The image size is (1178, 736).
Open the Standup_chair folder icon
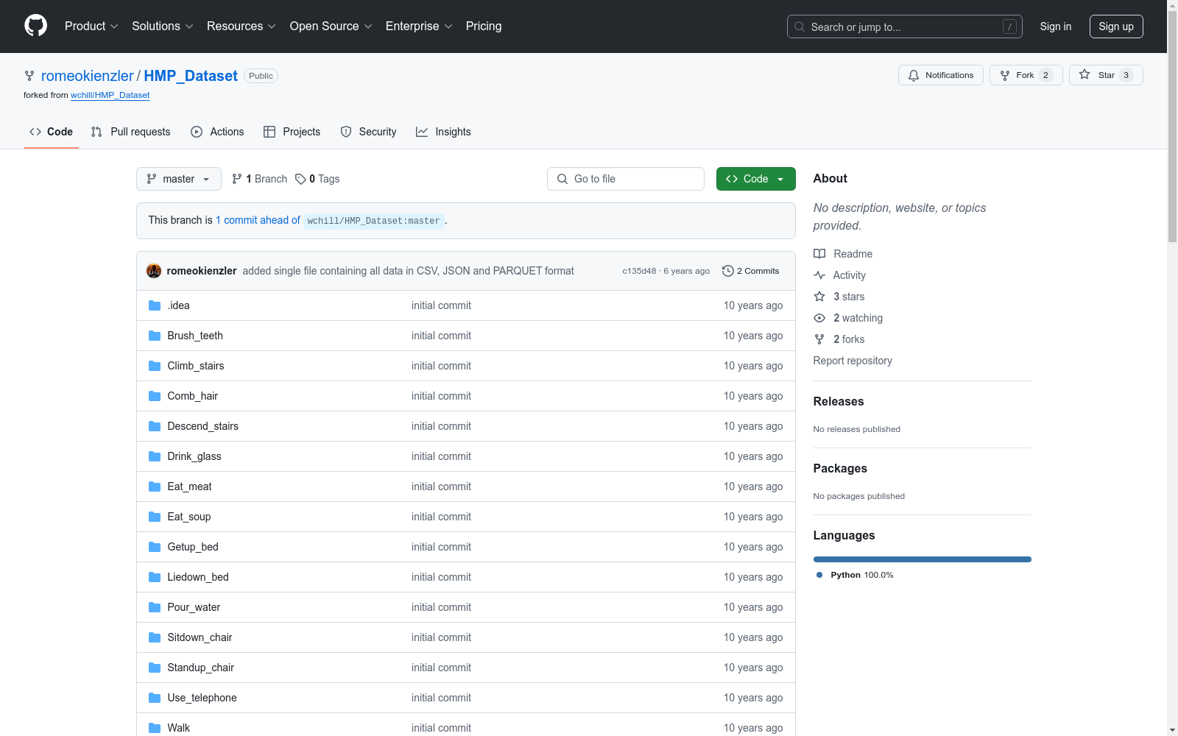[x=155, y=668]
